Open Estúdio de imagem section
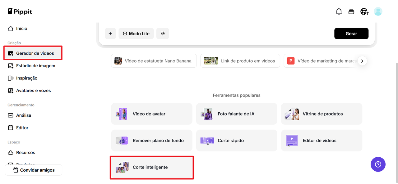The width and height of the screenshot is (398, 184). 35,66
